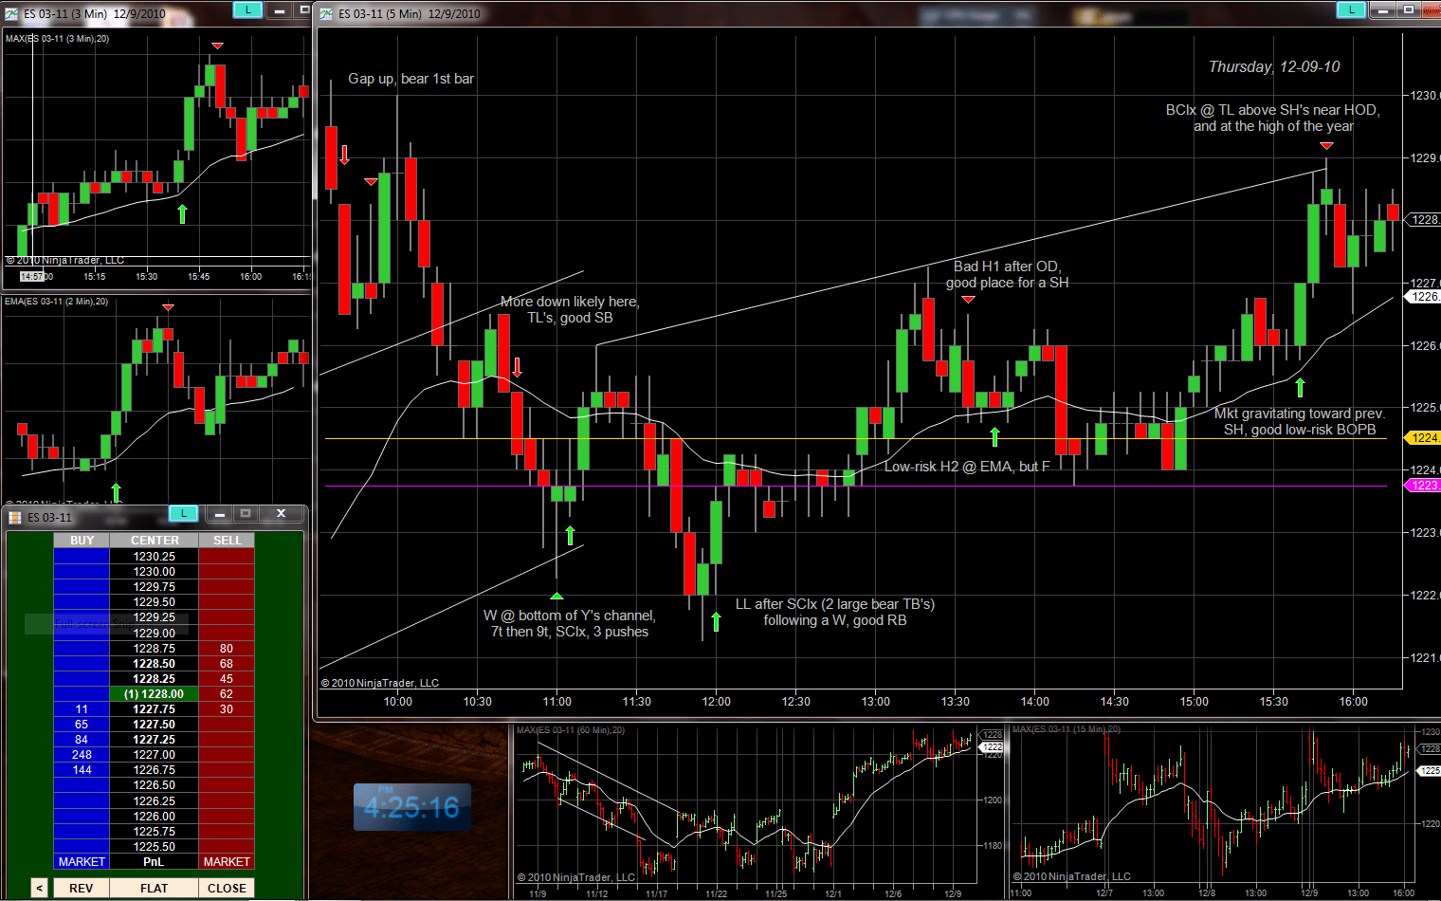This screenshot has width=1441, height=901.
Task: Click the magenta 1223 price marker on axis
Action: [1425, 486]
